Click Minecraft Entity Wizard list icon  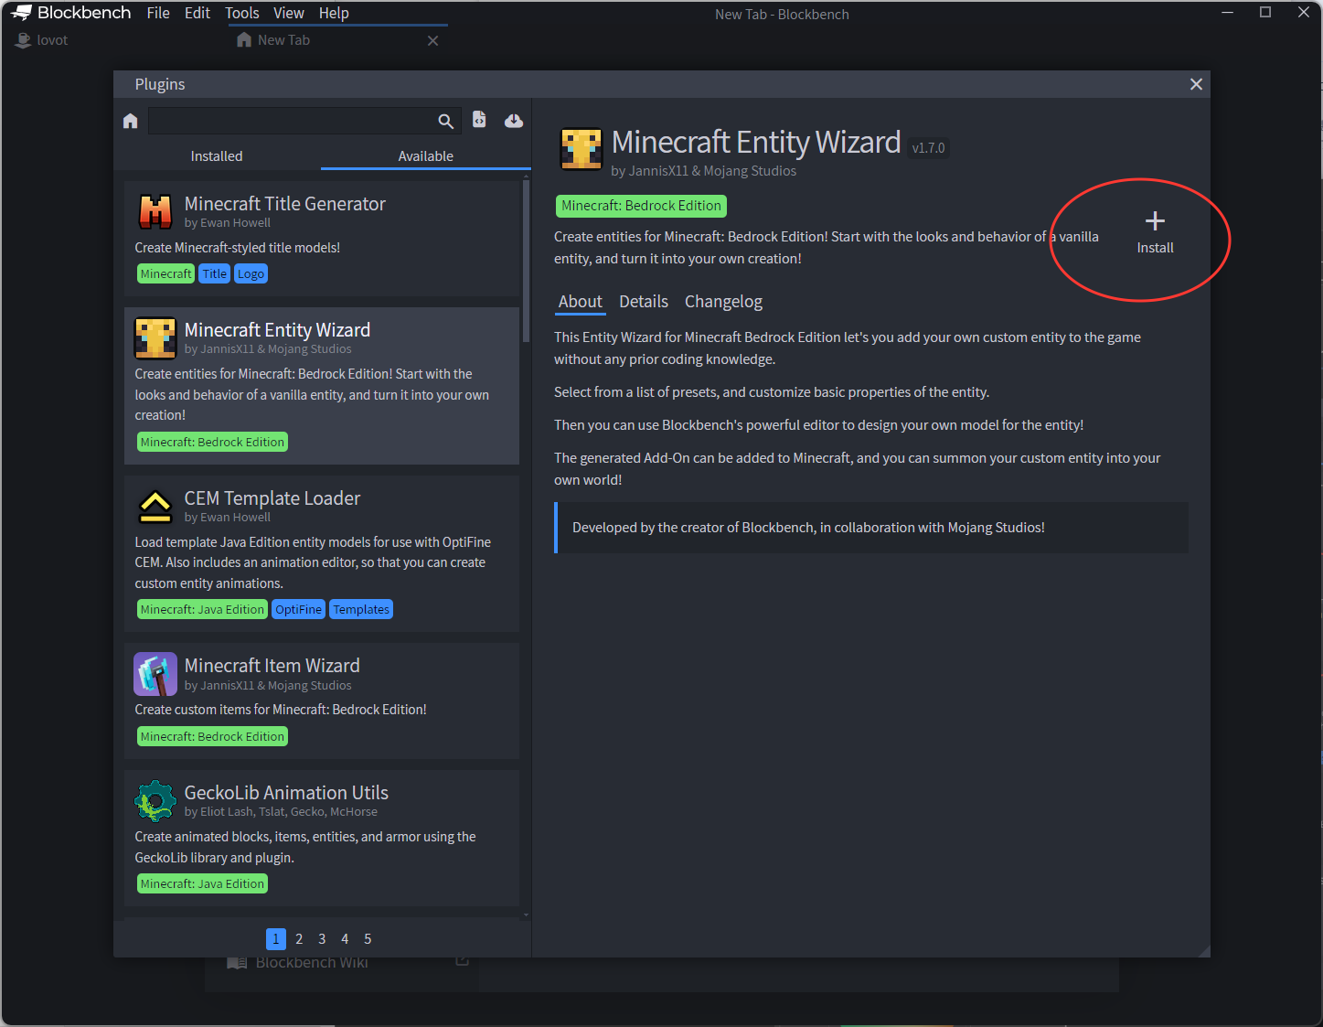[155, 338]
